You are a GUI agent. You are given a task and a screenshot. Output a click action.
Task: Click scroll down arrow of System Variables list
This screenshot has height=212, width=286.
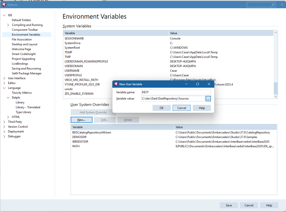point(276,96)
